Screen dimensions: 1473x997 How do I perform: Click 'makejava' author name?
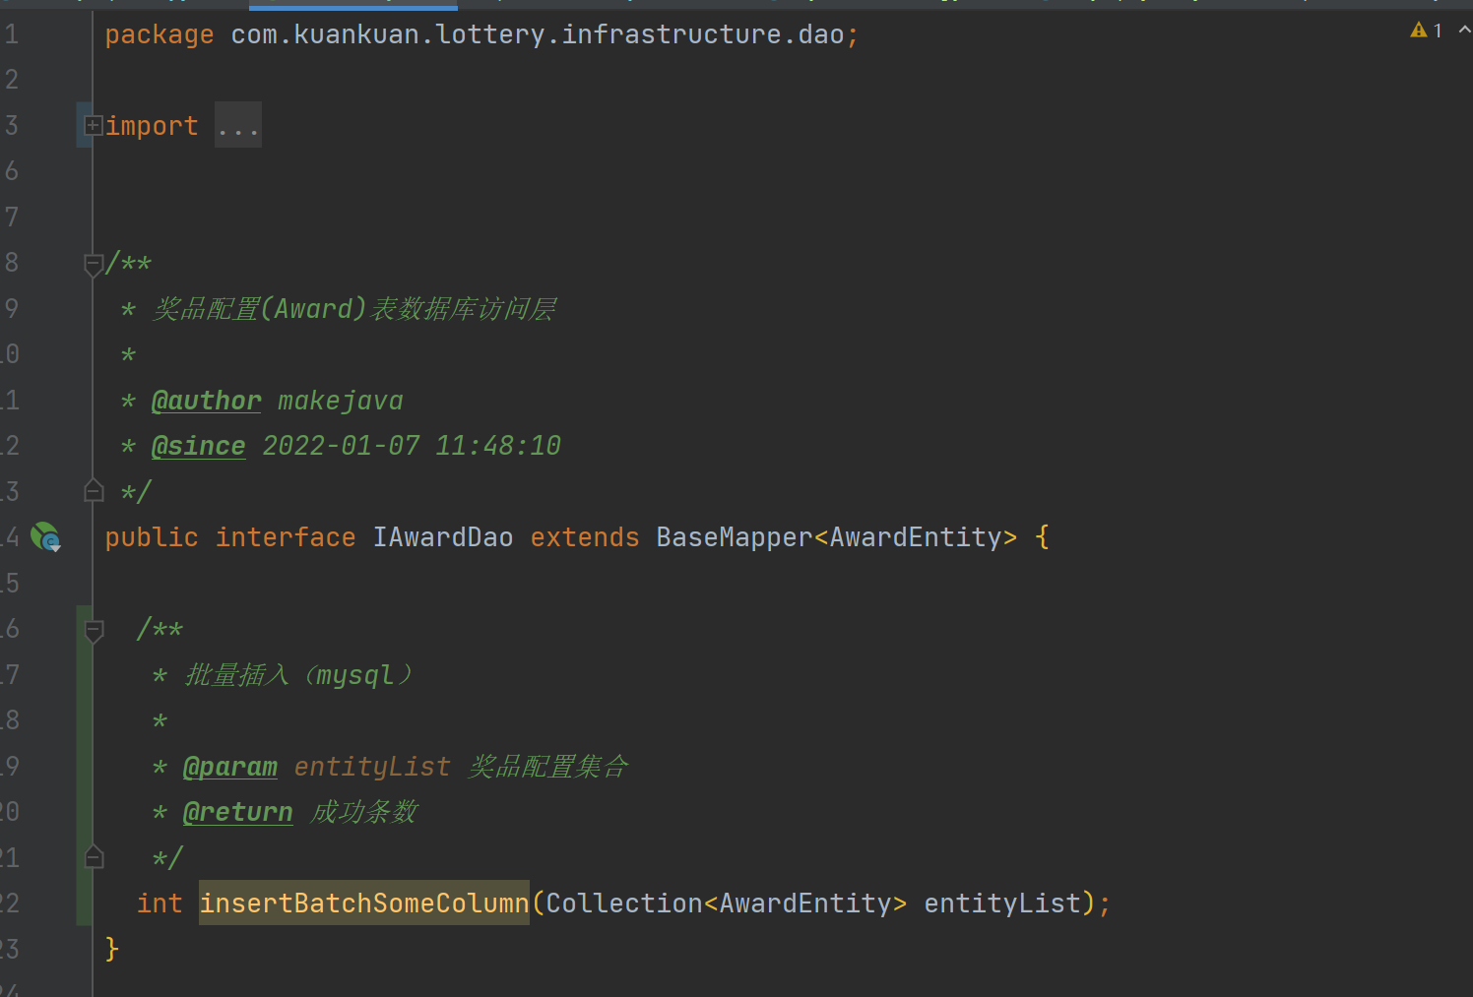click(x=341, y=401)
